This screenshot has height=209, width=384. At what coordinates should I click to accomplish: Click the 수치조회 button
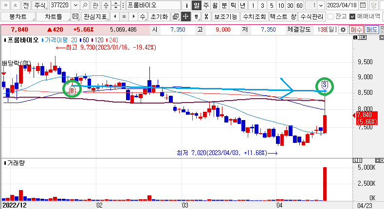(x=255, y=17)
